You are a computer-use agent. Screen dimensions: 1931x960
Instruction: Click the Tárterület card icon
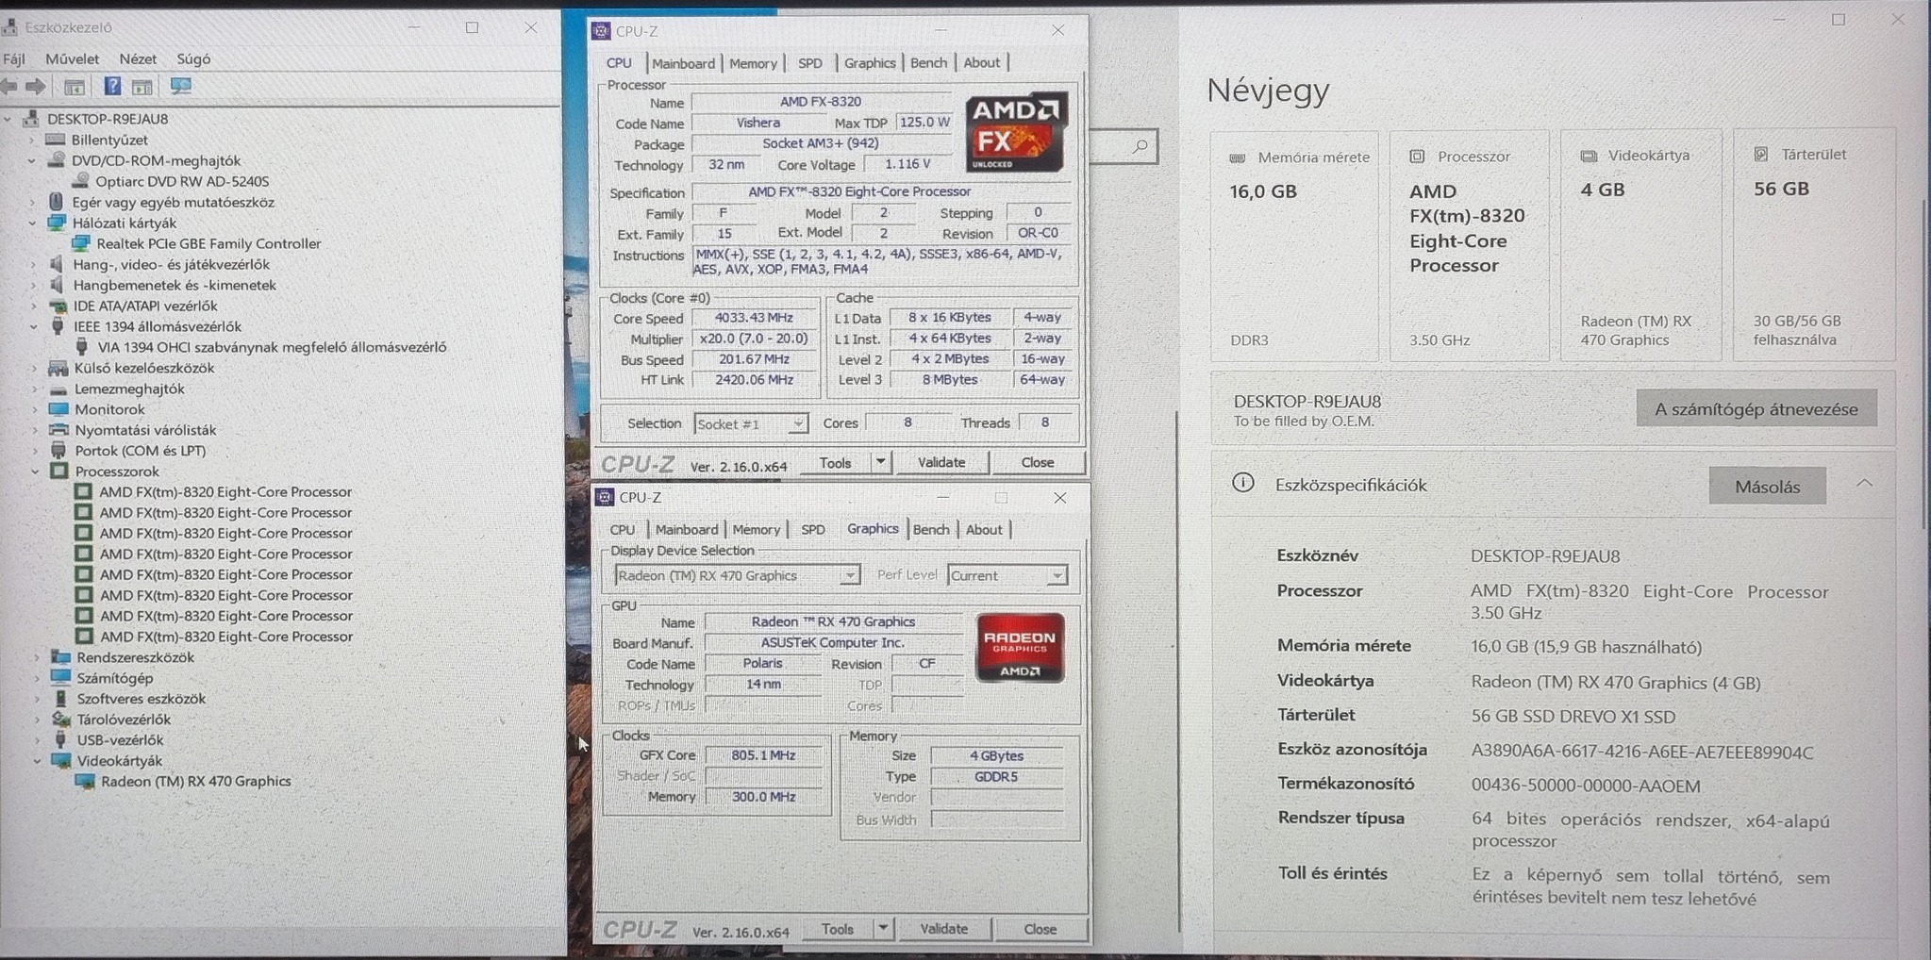click(x=1760, y=154)
